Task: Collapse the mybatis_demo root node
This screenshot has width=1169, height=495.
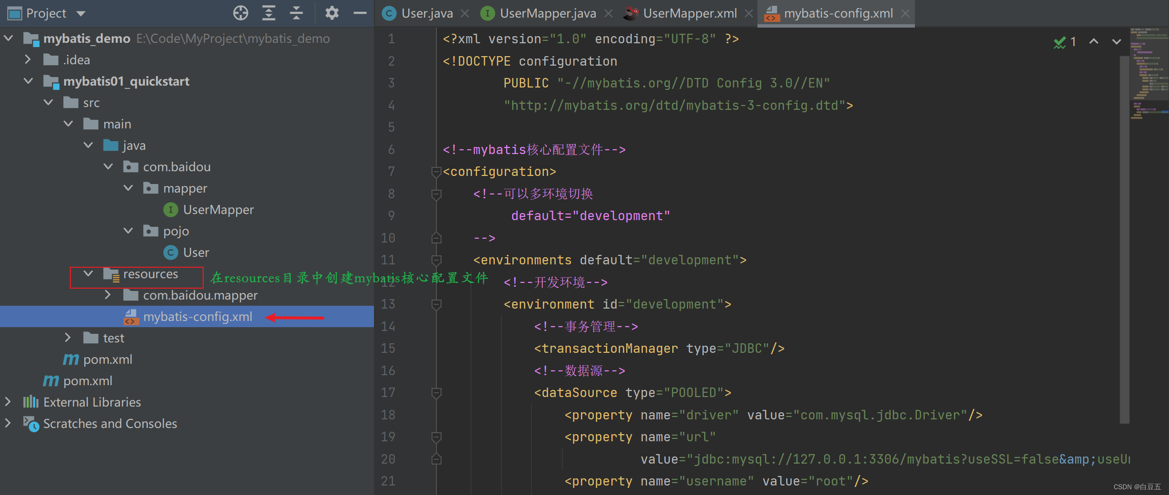Action: 9,38
